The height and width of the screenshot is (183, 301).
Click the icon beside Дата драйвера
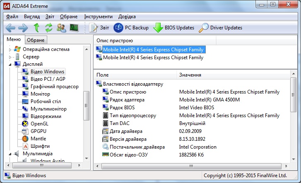point(106,131)
